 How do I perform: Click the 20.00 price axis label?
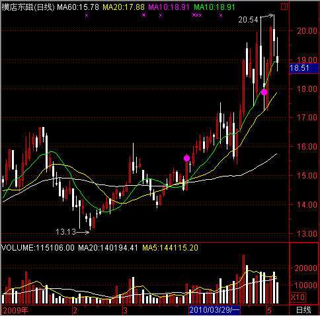tap(307, 30)
